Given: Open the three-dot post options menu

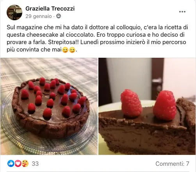Looking at the screenshot, I should tap(182, 12).
